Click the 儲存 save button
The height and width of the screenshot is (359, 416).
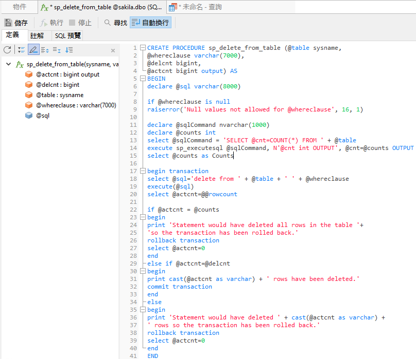click(x=15, y=22)
